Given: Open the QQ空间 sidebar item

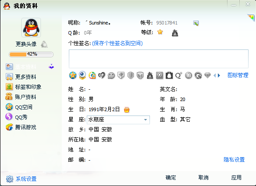Looking at the screenshot, I should (x=24, y=107).
